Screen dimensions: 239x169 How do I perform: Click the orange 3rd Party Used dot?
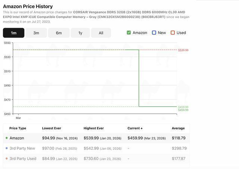(x=7, y=159)
